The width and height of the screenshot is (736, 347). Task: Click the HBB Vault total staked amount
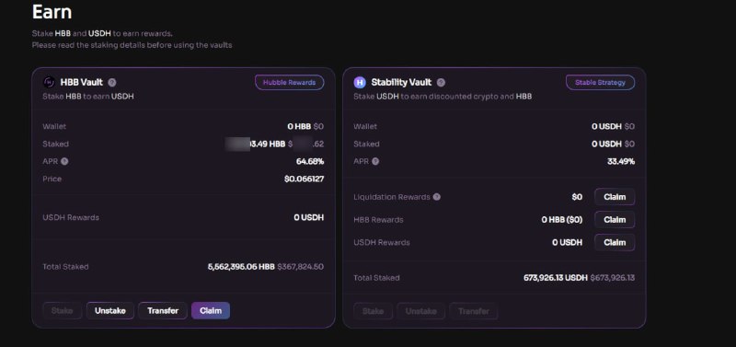coord(241,267)
